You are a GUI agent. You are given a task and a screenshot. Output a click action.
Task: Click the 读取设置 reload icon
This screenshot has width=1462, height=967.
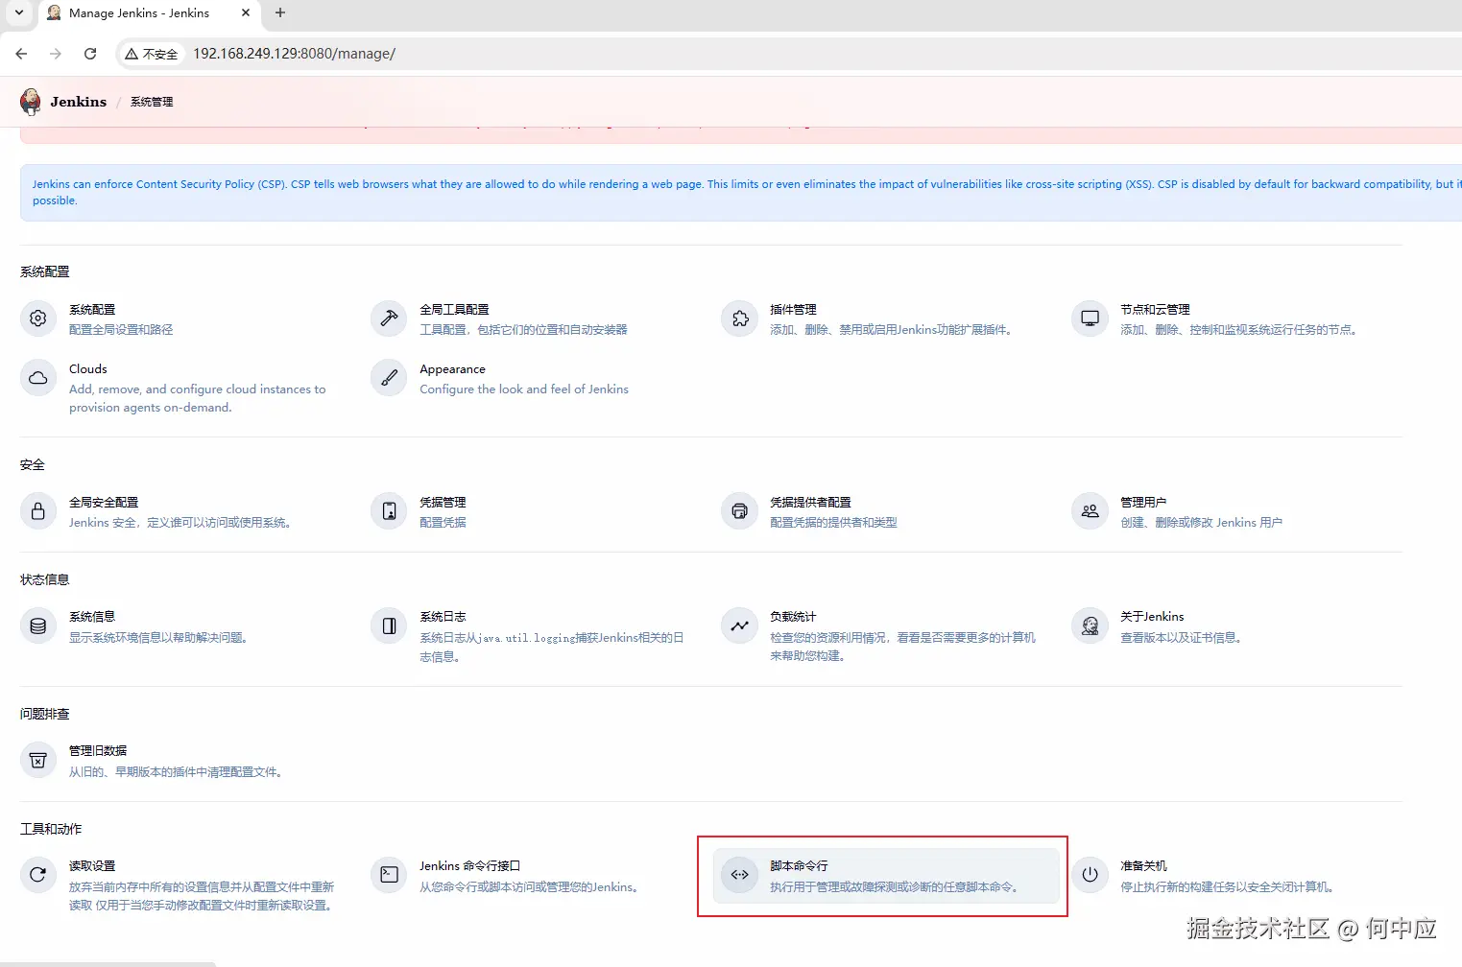click(38, 875)
